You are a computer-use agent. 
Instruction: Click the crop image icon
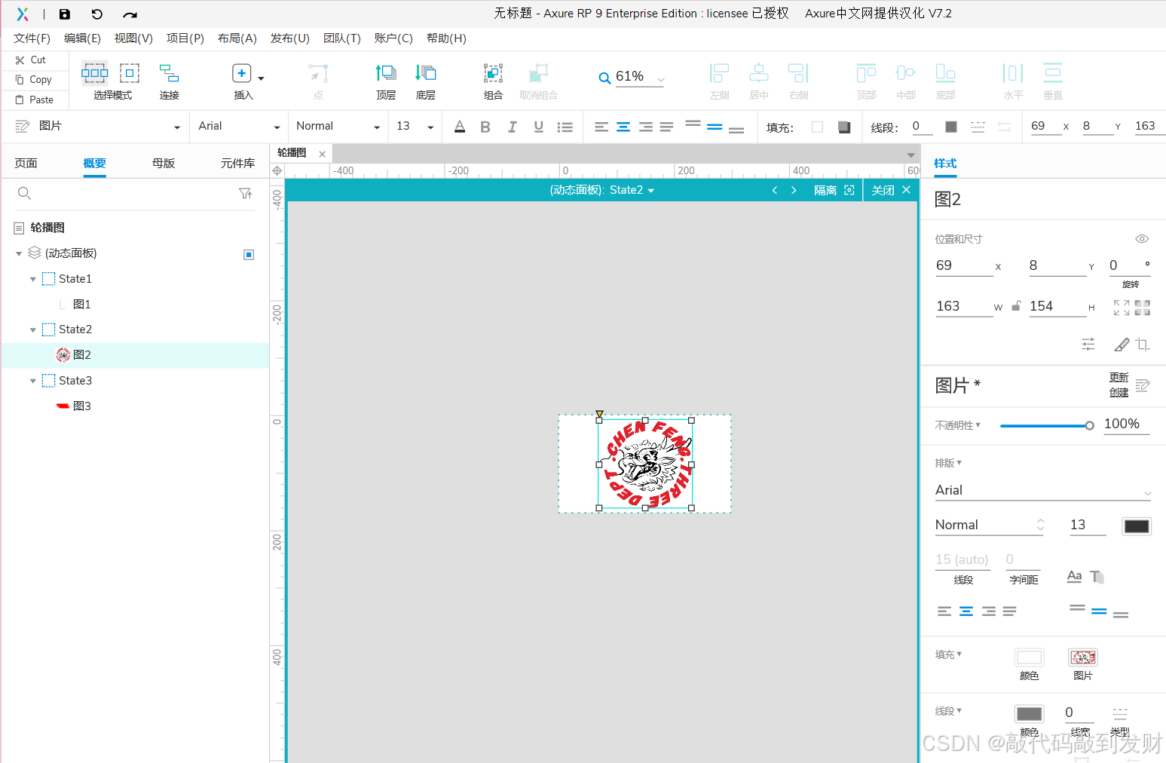click(x=1143, y=345)
